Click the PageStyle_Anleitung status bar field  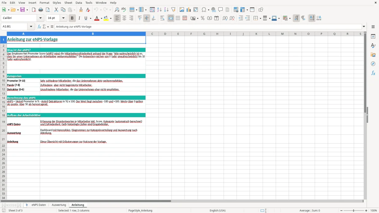(x=140, y=210)
